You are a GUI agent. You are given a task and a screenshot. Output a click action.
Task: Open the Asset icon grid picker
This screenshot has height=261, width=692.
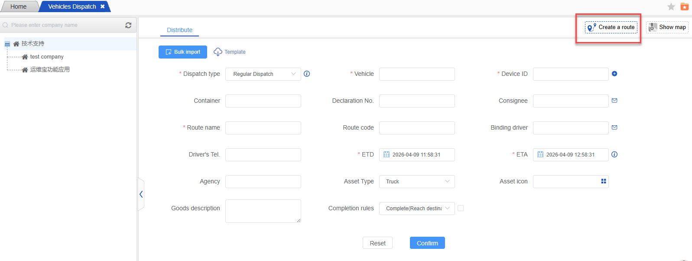point(604,181)
